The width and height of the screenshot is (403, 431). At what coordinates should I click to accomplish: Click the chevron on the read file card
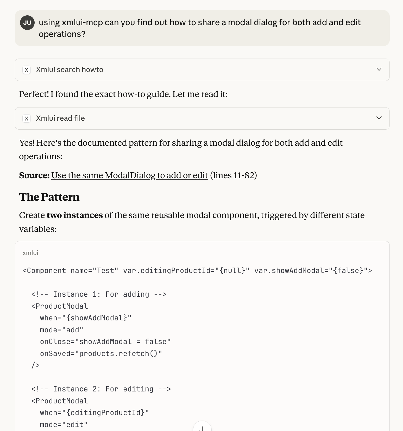(379, 118)
